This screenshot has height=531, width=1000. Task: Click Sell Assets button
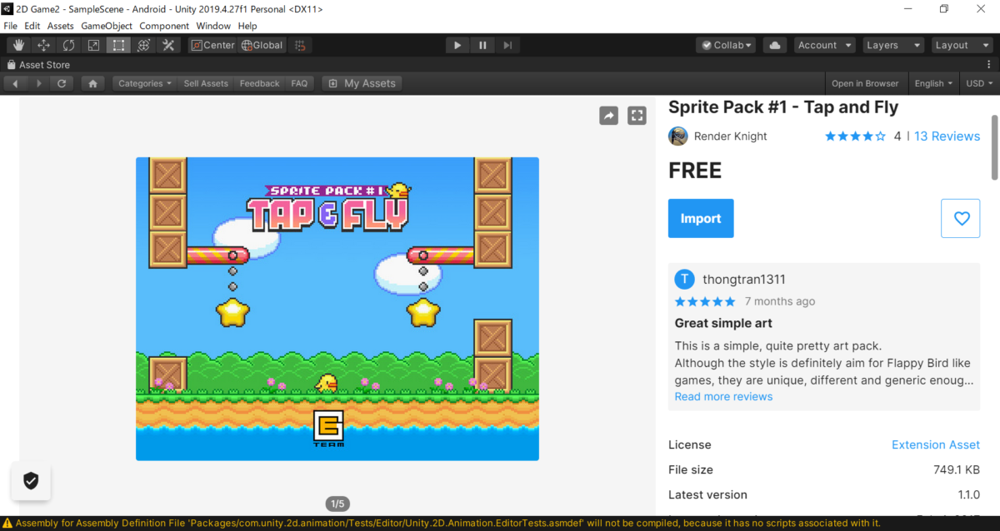[206, 83]
